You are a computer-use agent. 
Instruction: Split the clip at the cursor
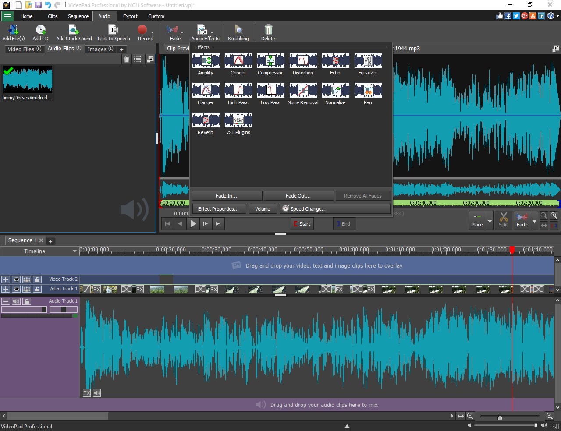503,220
